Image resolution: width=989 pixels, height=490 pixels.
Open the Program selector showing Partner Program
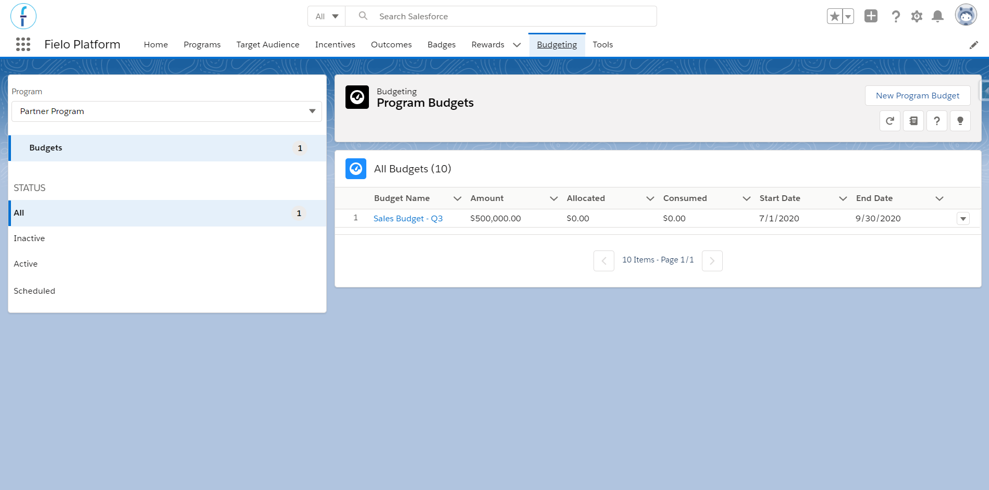(167, 111)
